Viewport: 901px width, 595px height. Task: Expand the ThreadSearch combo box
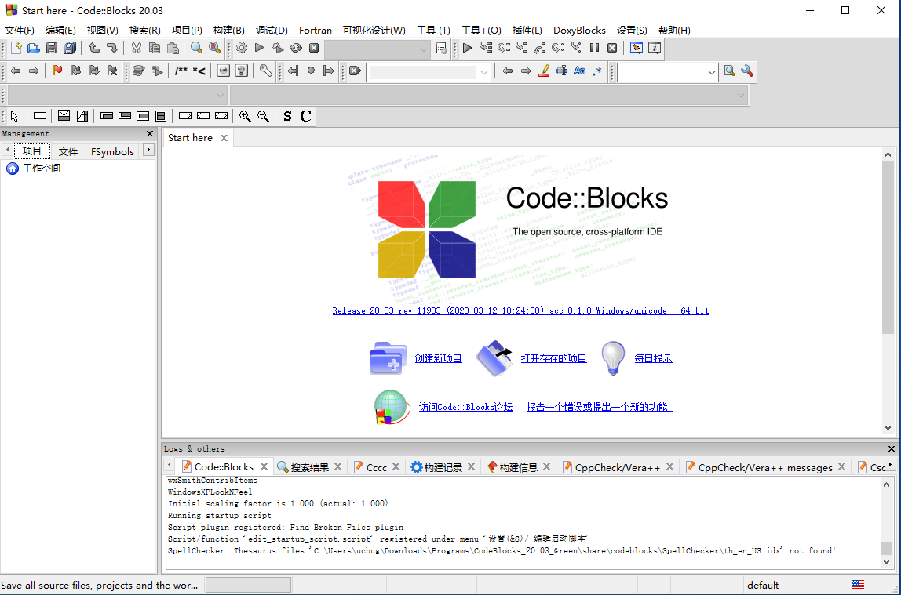click(711, 72)
